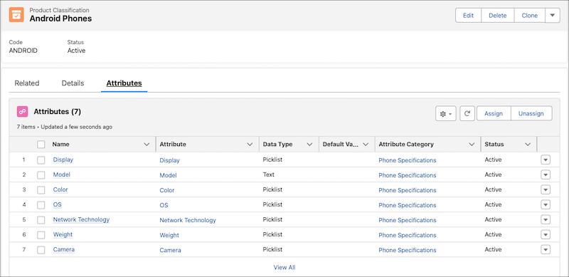The image size is (569, 277).
Task: Click Network Technology in Attribute column
Action: pos(188,220)
